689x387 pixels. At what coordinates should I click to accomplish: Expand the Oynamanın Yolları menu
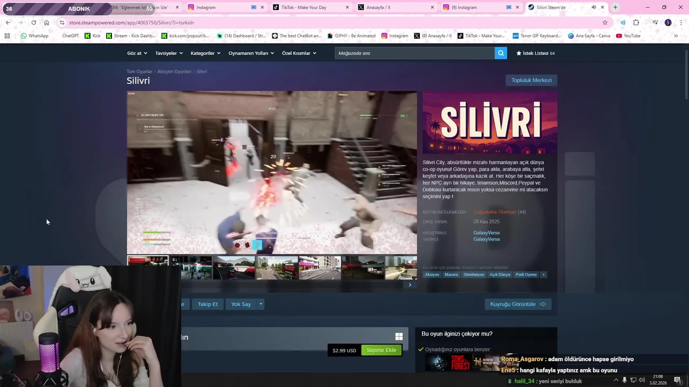251,53
